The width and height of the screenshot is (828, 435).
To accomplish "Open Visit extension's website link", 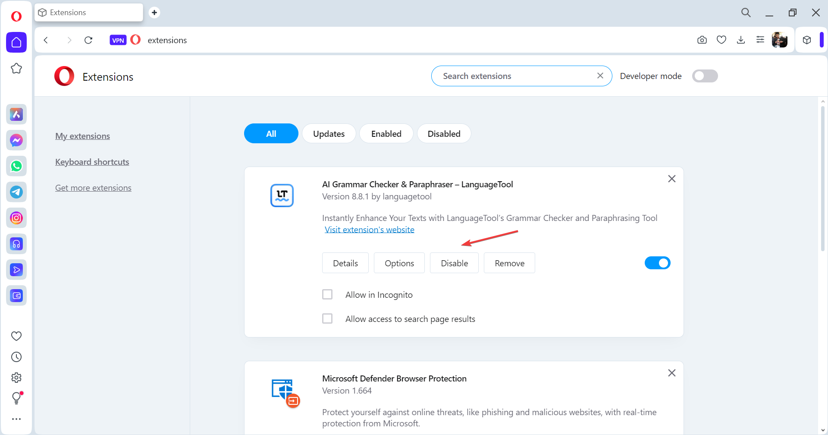I will [370, 230].
